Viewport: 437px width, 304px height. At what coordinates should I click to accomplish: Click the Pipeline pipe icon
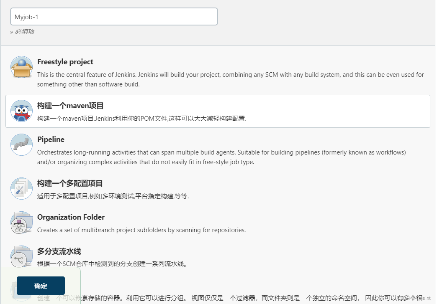[x=21, y=144]
